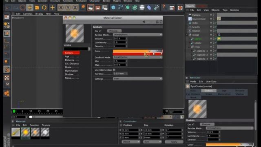The width and height of the screenshot is (261, 147).
Task: Toggle the Z axis lock
Action: [x=75, y=7]
